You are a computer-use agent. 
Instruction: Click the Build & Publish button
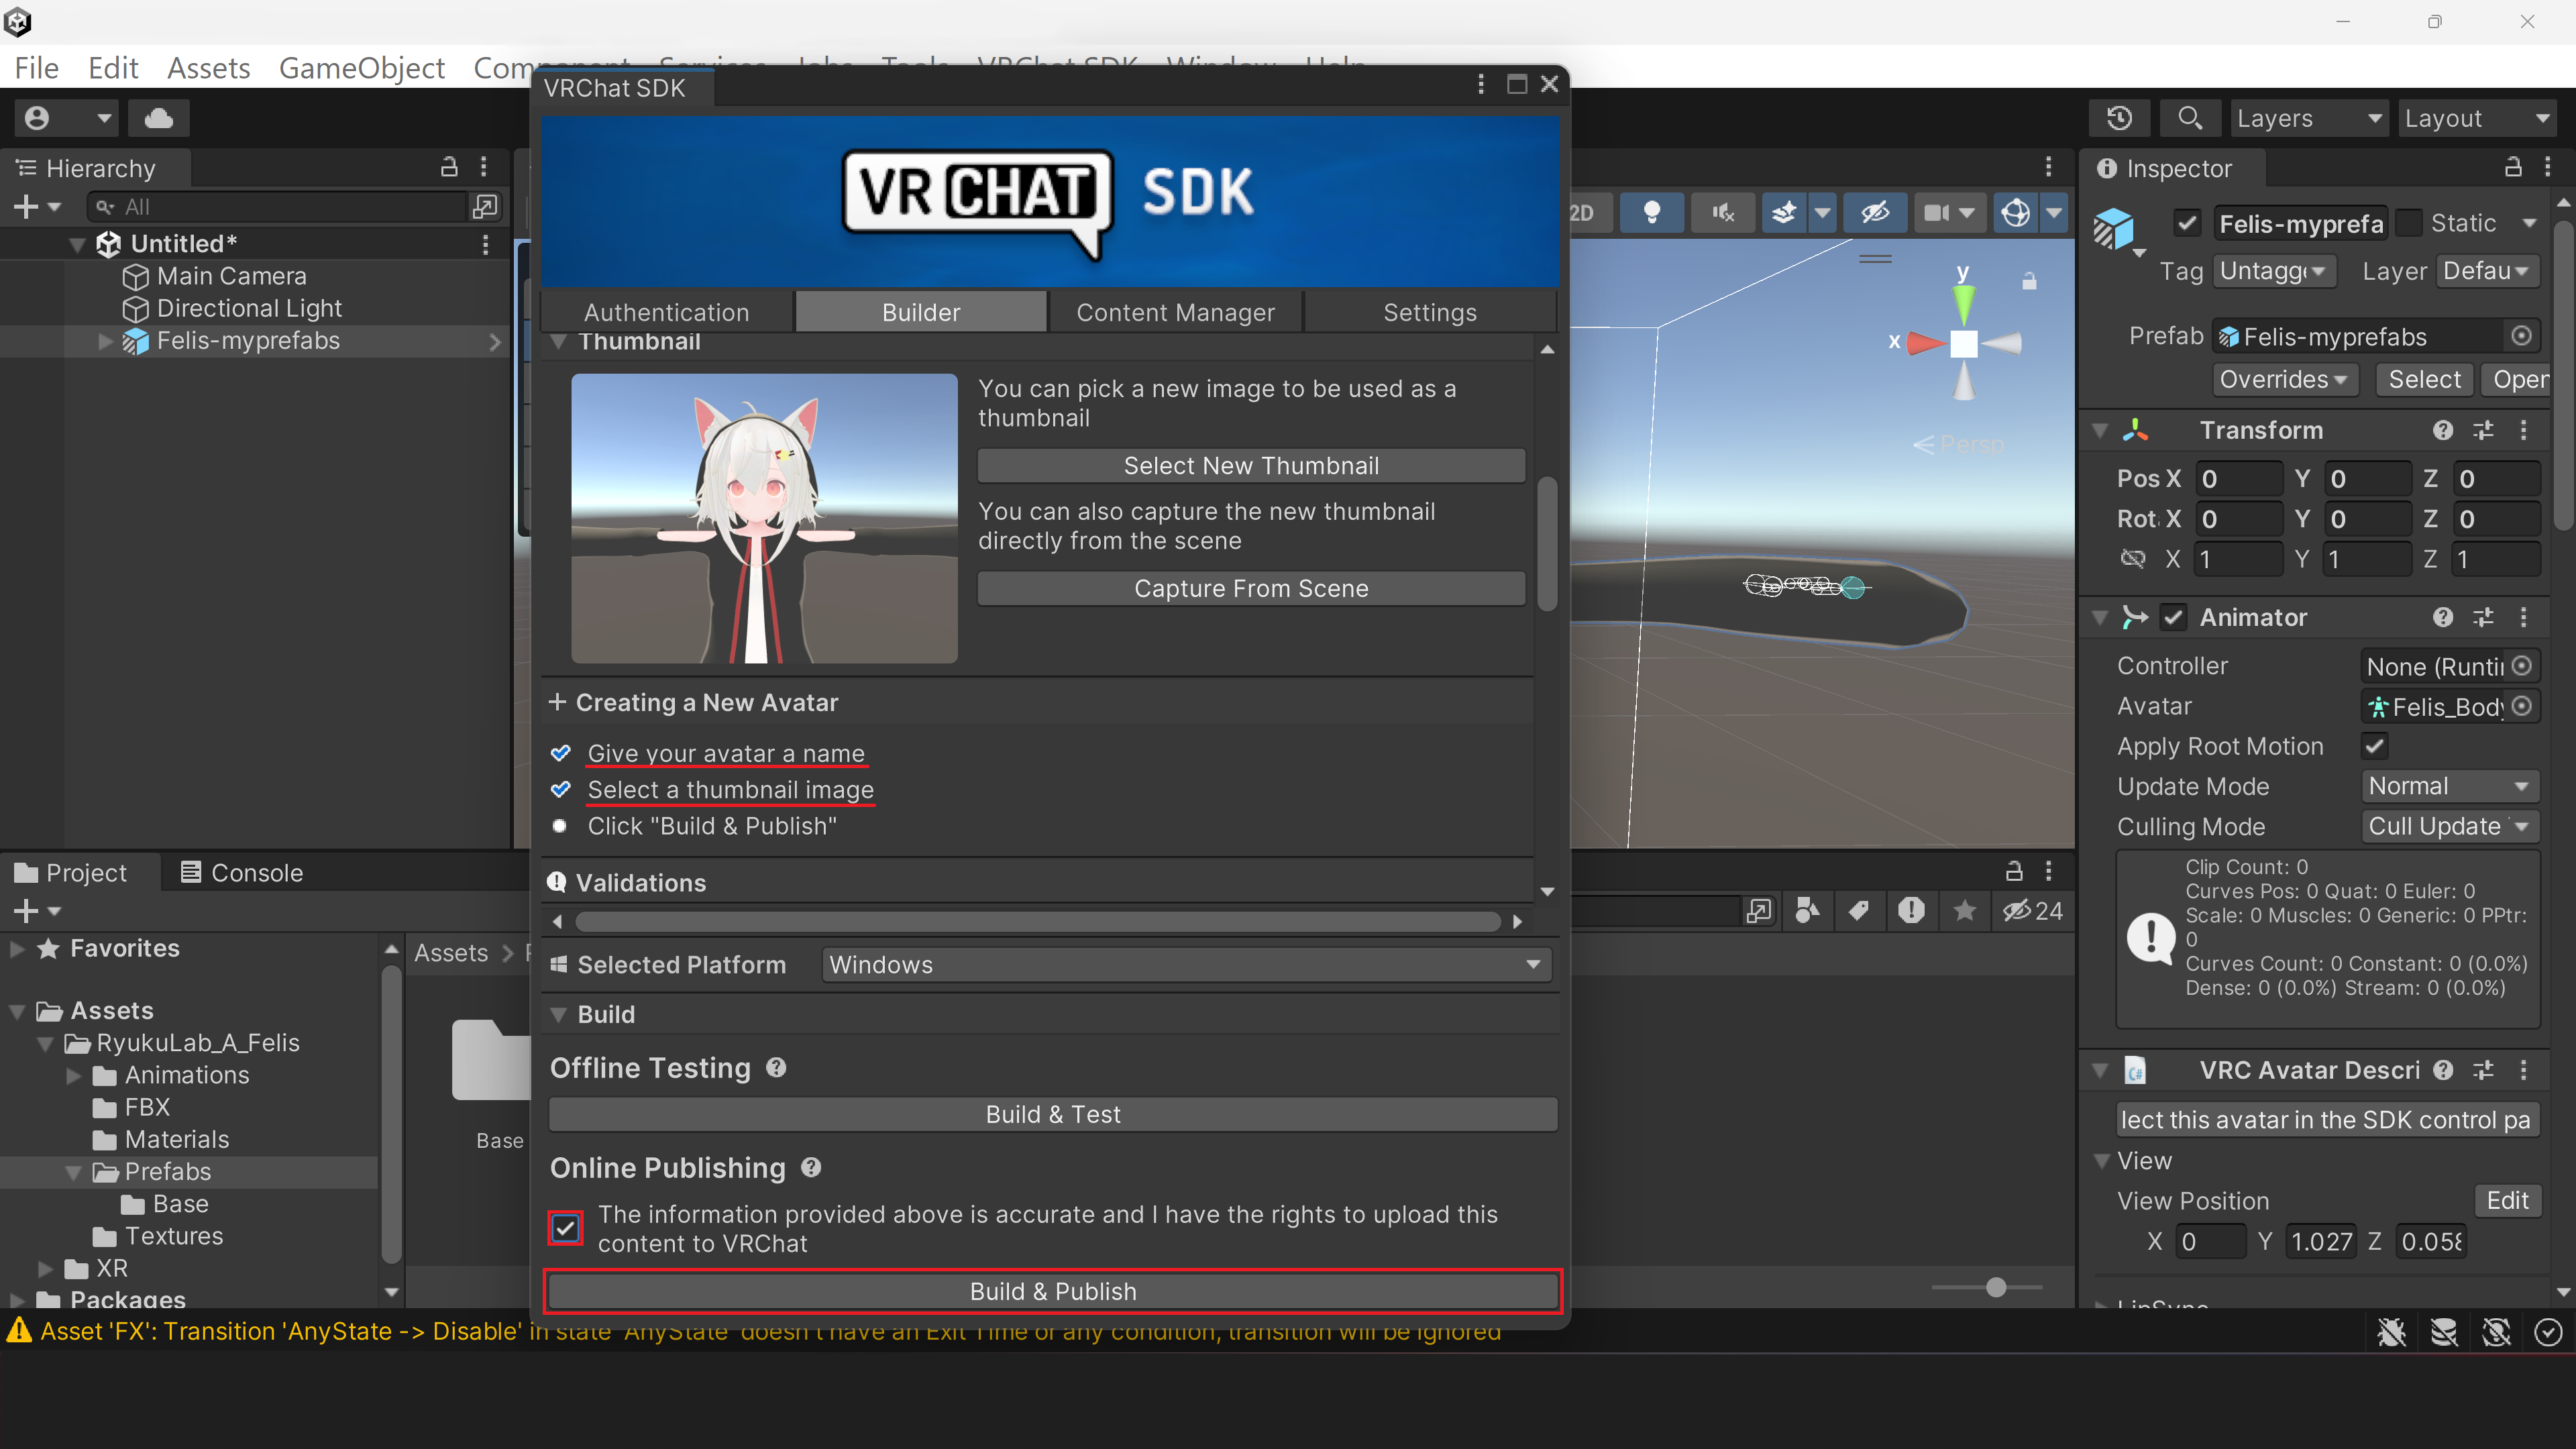[1051, 1291]
